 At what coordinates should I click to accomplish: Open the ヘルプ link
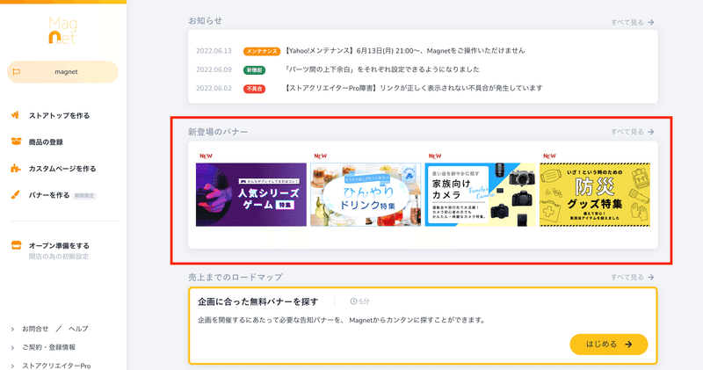pos(78,329)
